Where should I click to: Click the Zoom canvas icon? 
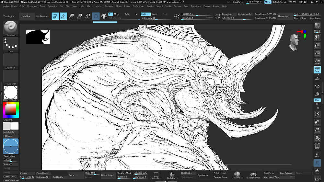(317, 45)
